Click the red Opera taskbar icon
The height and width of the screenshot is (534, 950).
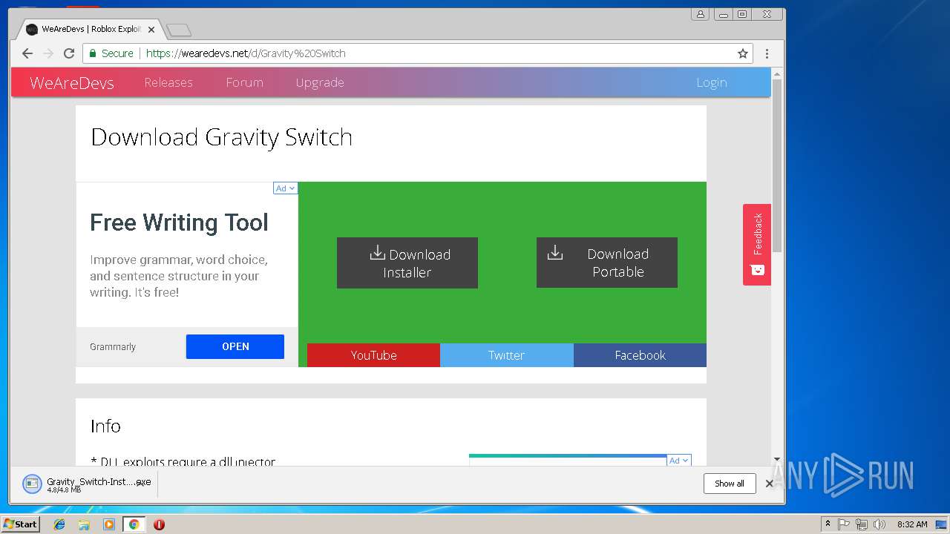tap(159, 524)
